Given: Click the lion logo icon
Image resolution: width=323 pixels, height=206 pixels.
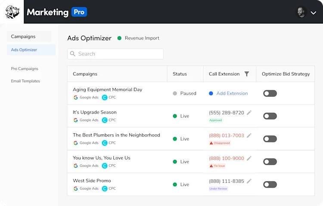Looking at the screenshot, I should pyautogui.click(x=12, y=12).
